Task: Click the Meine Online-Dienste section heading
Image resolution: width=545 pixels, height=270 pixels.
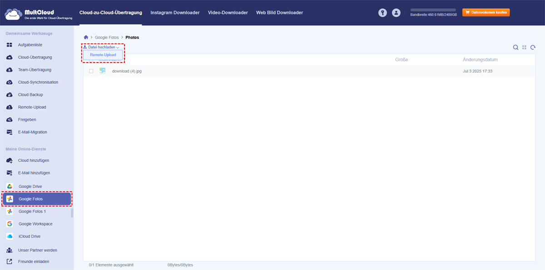Action: tap(26, 149)
